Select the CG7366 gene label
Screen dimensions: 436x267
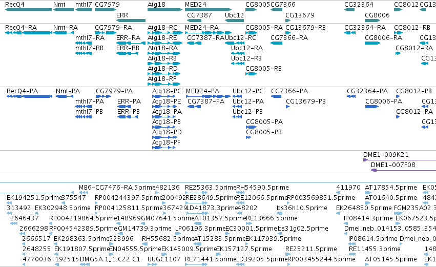283,5
